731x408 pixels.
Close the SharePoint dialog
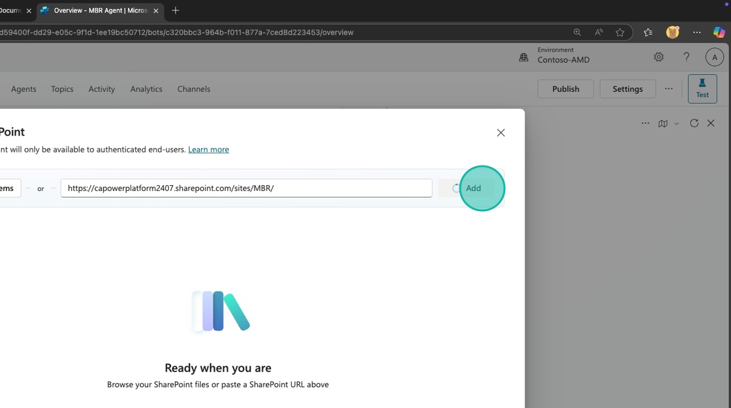pos(501,133)
